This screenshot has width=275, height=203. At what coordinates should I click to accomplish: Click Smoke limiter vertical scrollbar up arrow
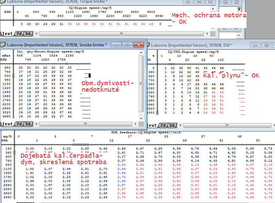coord(141,53)
